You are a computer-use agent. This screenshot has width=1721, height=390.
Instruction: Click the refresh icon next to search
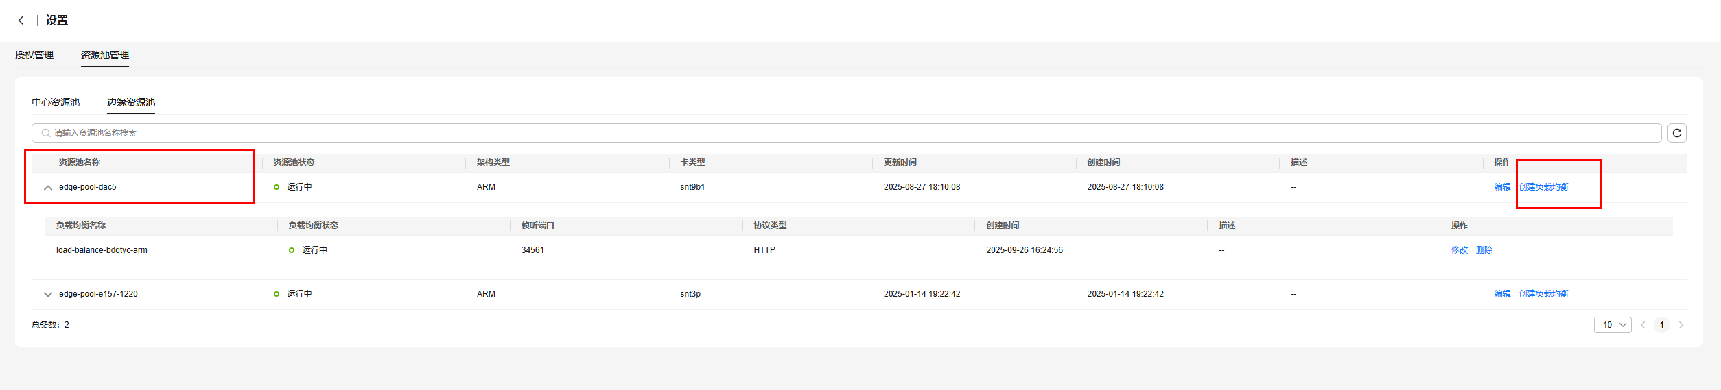pyautogui.click(x=1676, y=133)
